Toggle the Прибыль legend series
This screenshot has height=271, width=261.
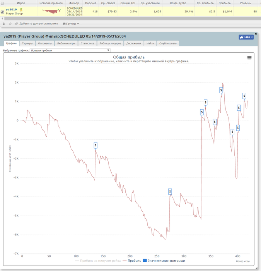tap(132, 261)
